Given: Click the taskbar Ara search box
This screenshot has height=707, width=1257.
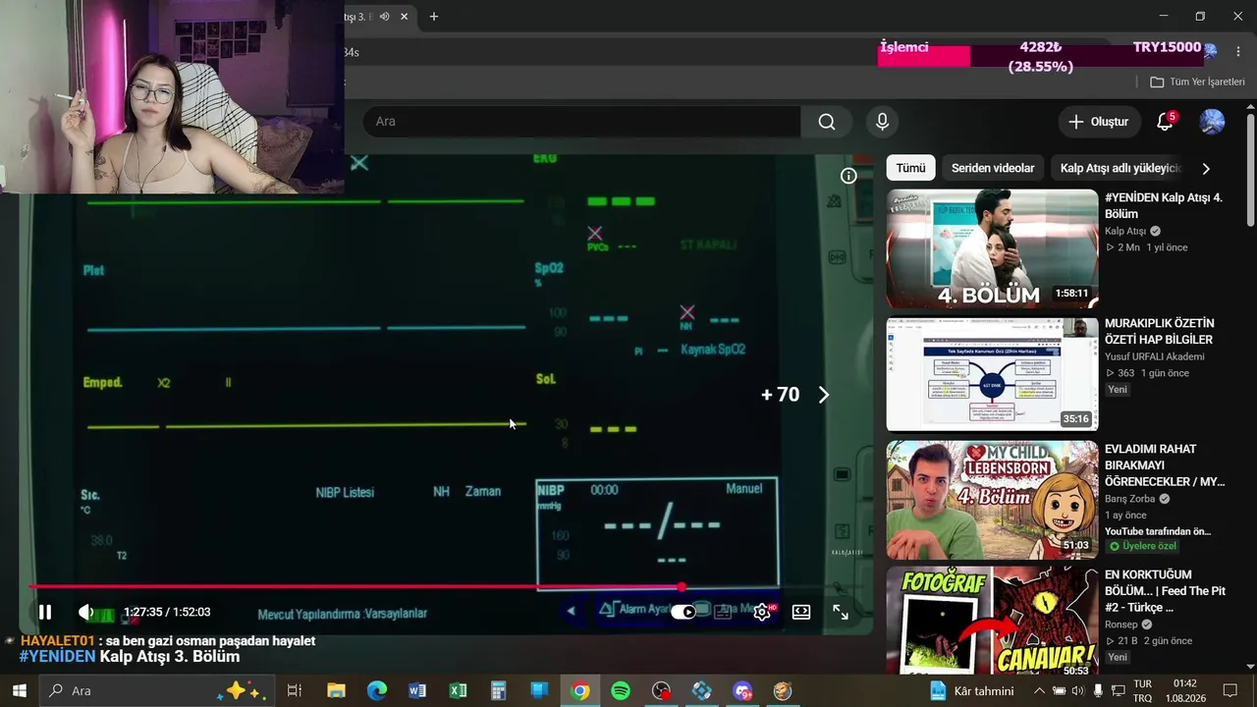Looking at the screenshot, I should (x=157, y=690).
